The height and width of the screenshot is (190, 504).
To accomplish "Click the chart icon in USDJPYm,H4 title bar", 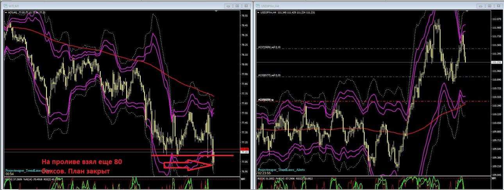I will 259,6.
